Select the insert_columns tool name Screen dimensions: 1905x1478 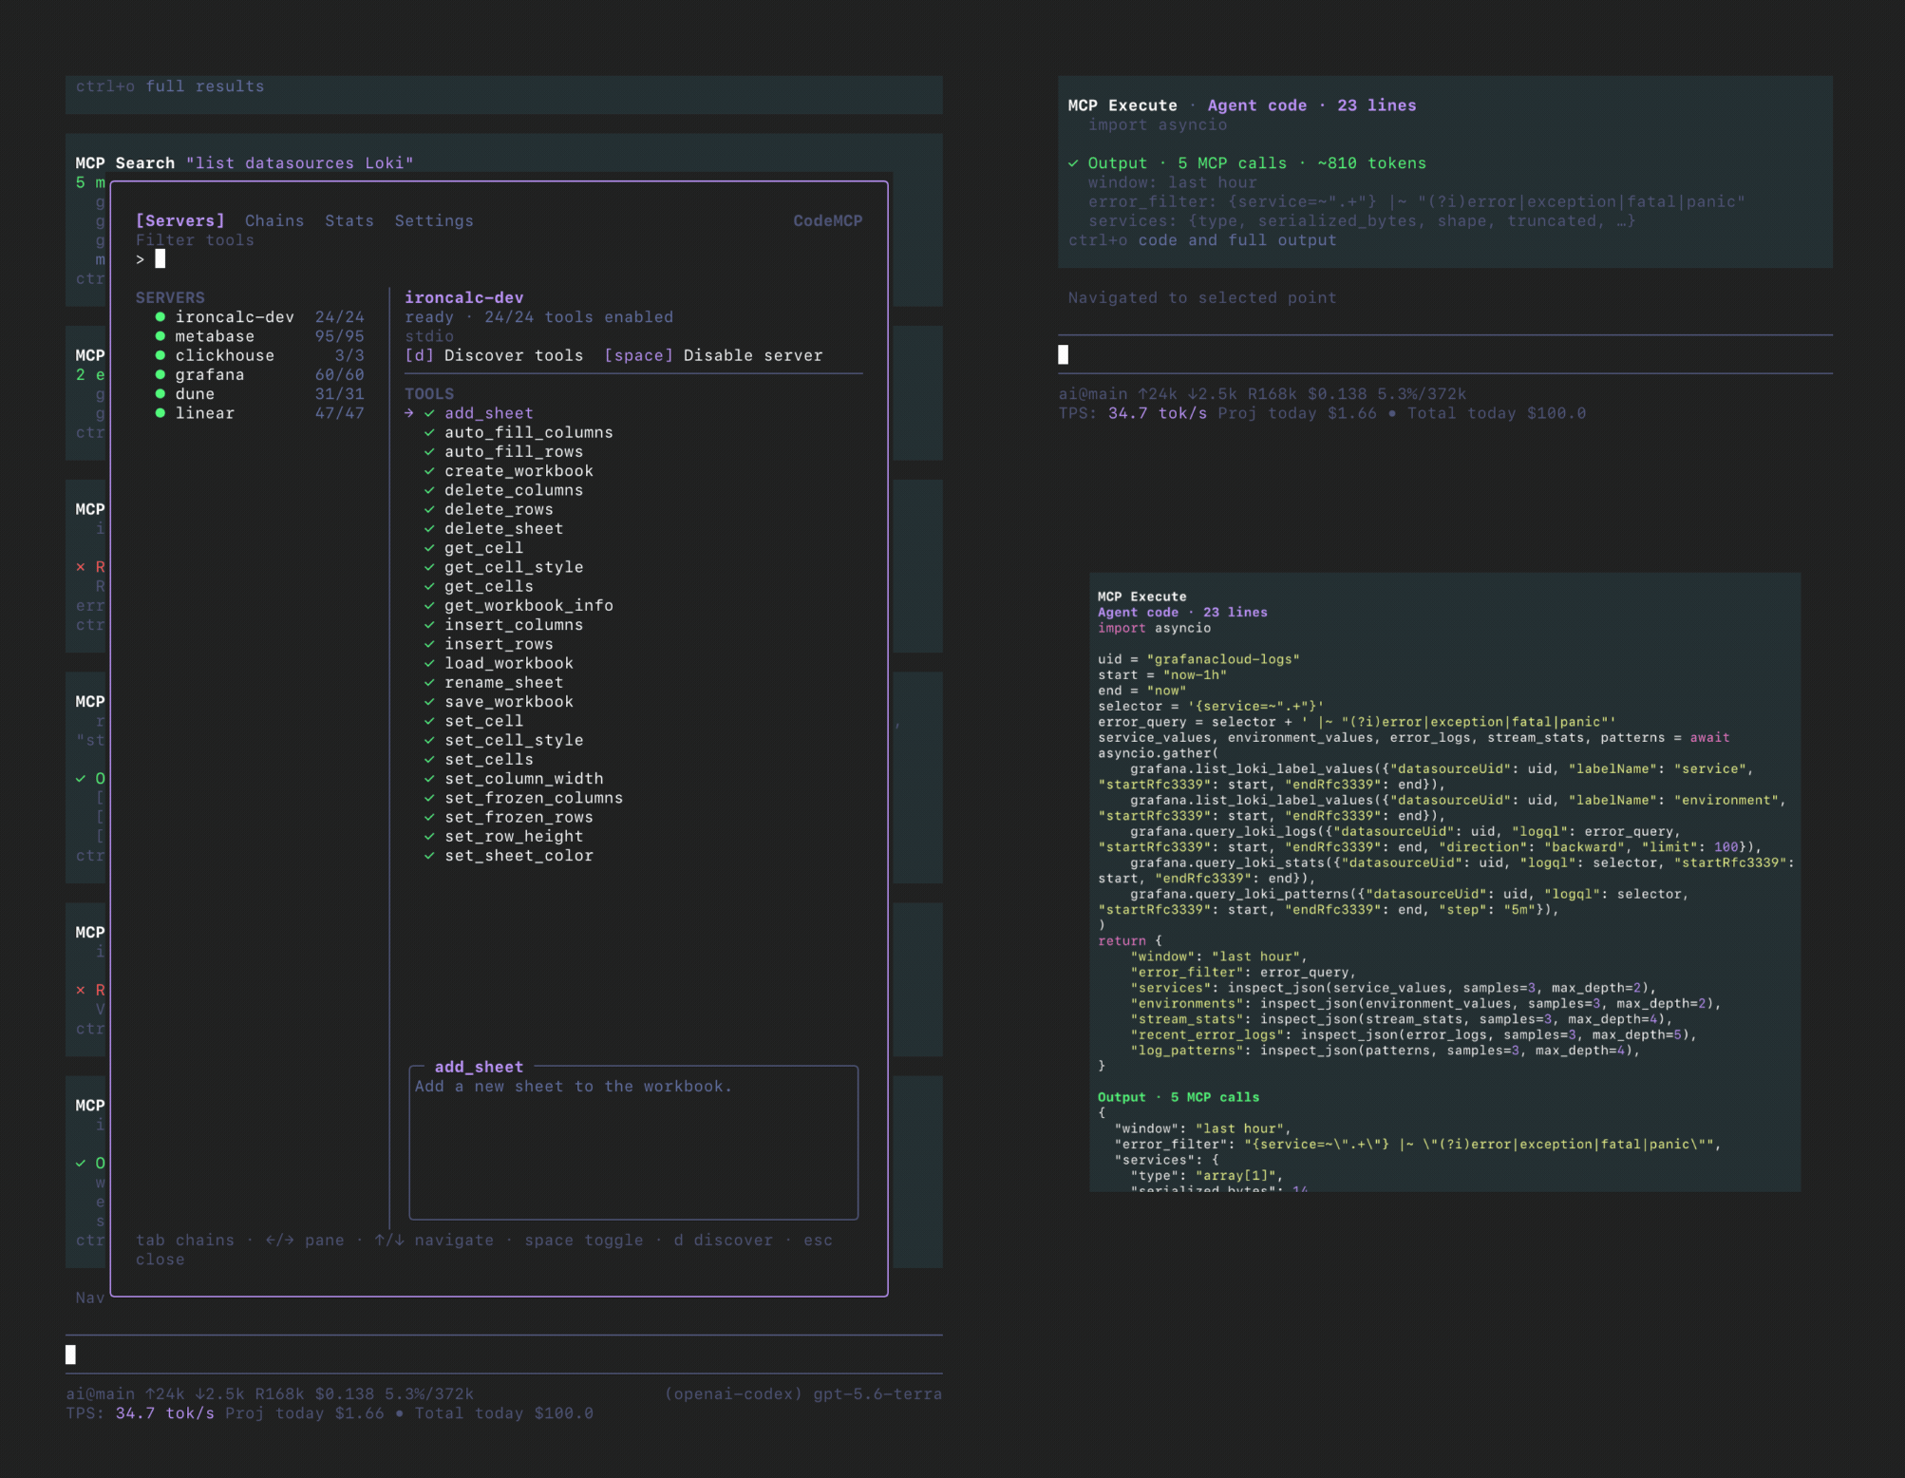coord(514,625)
